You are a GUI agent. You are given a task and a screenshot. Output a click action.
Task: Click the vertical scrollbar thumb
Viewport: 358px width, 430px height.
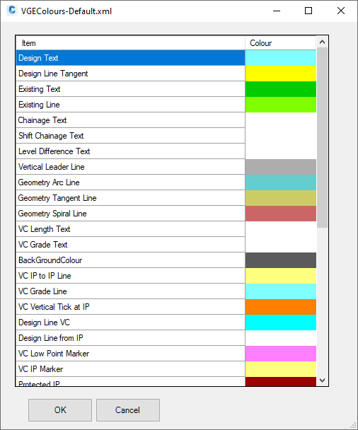(323, 137)
